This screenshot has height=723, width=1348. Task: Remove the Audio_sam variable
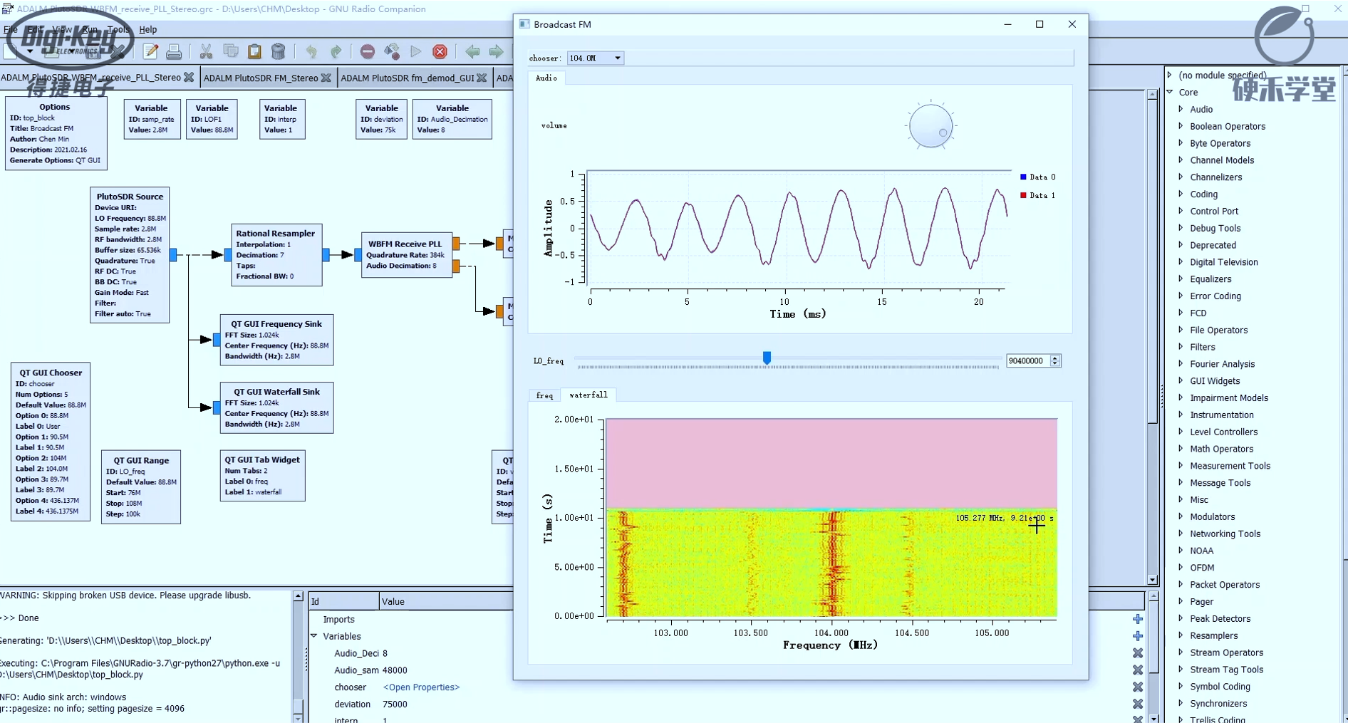click(1138, 670)
